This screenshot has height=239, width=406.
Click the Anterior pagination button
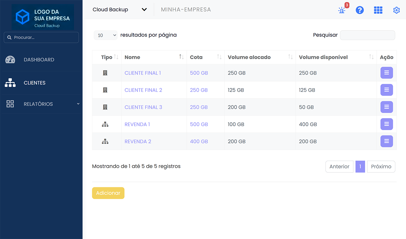pyautogui.click(x=339, y=167)
